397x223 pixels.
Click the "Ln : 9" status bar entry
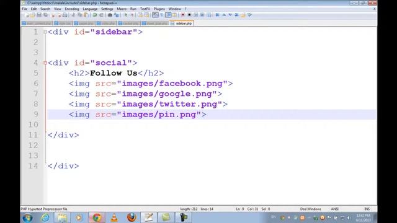pyautogui.click(x=240, y=209)
